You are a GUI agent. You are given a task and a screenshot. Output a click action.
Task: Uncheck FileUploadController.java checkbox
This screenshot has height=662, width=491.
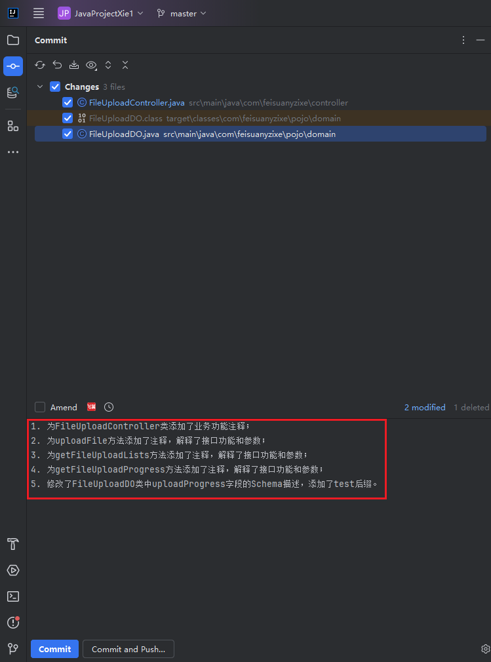click(67, 102)
